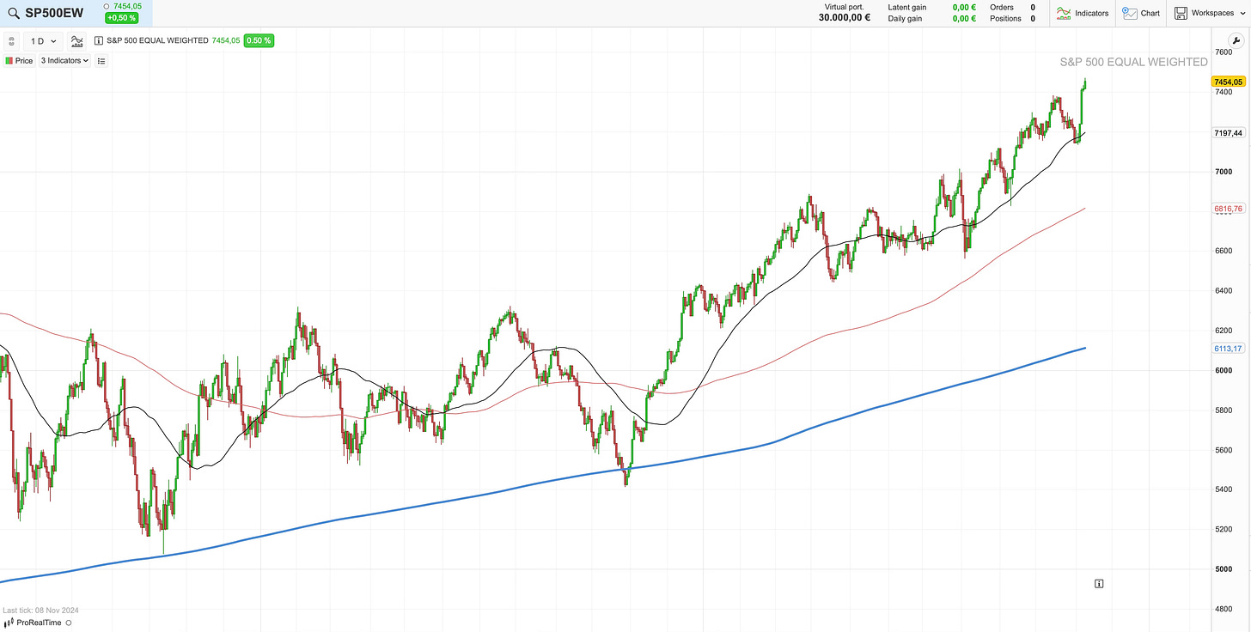Click the S&P 500 EQUAL WEIGHTED title in toolbar
Screen dimensions: 1251x632
pyautogui.click(x=157, y=40)
